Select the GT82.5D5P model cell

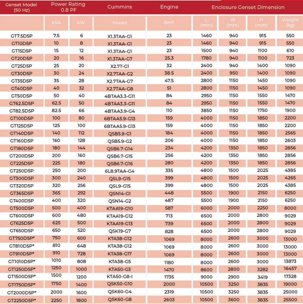click(22, 111)
